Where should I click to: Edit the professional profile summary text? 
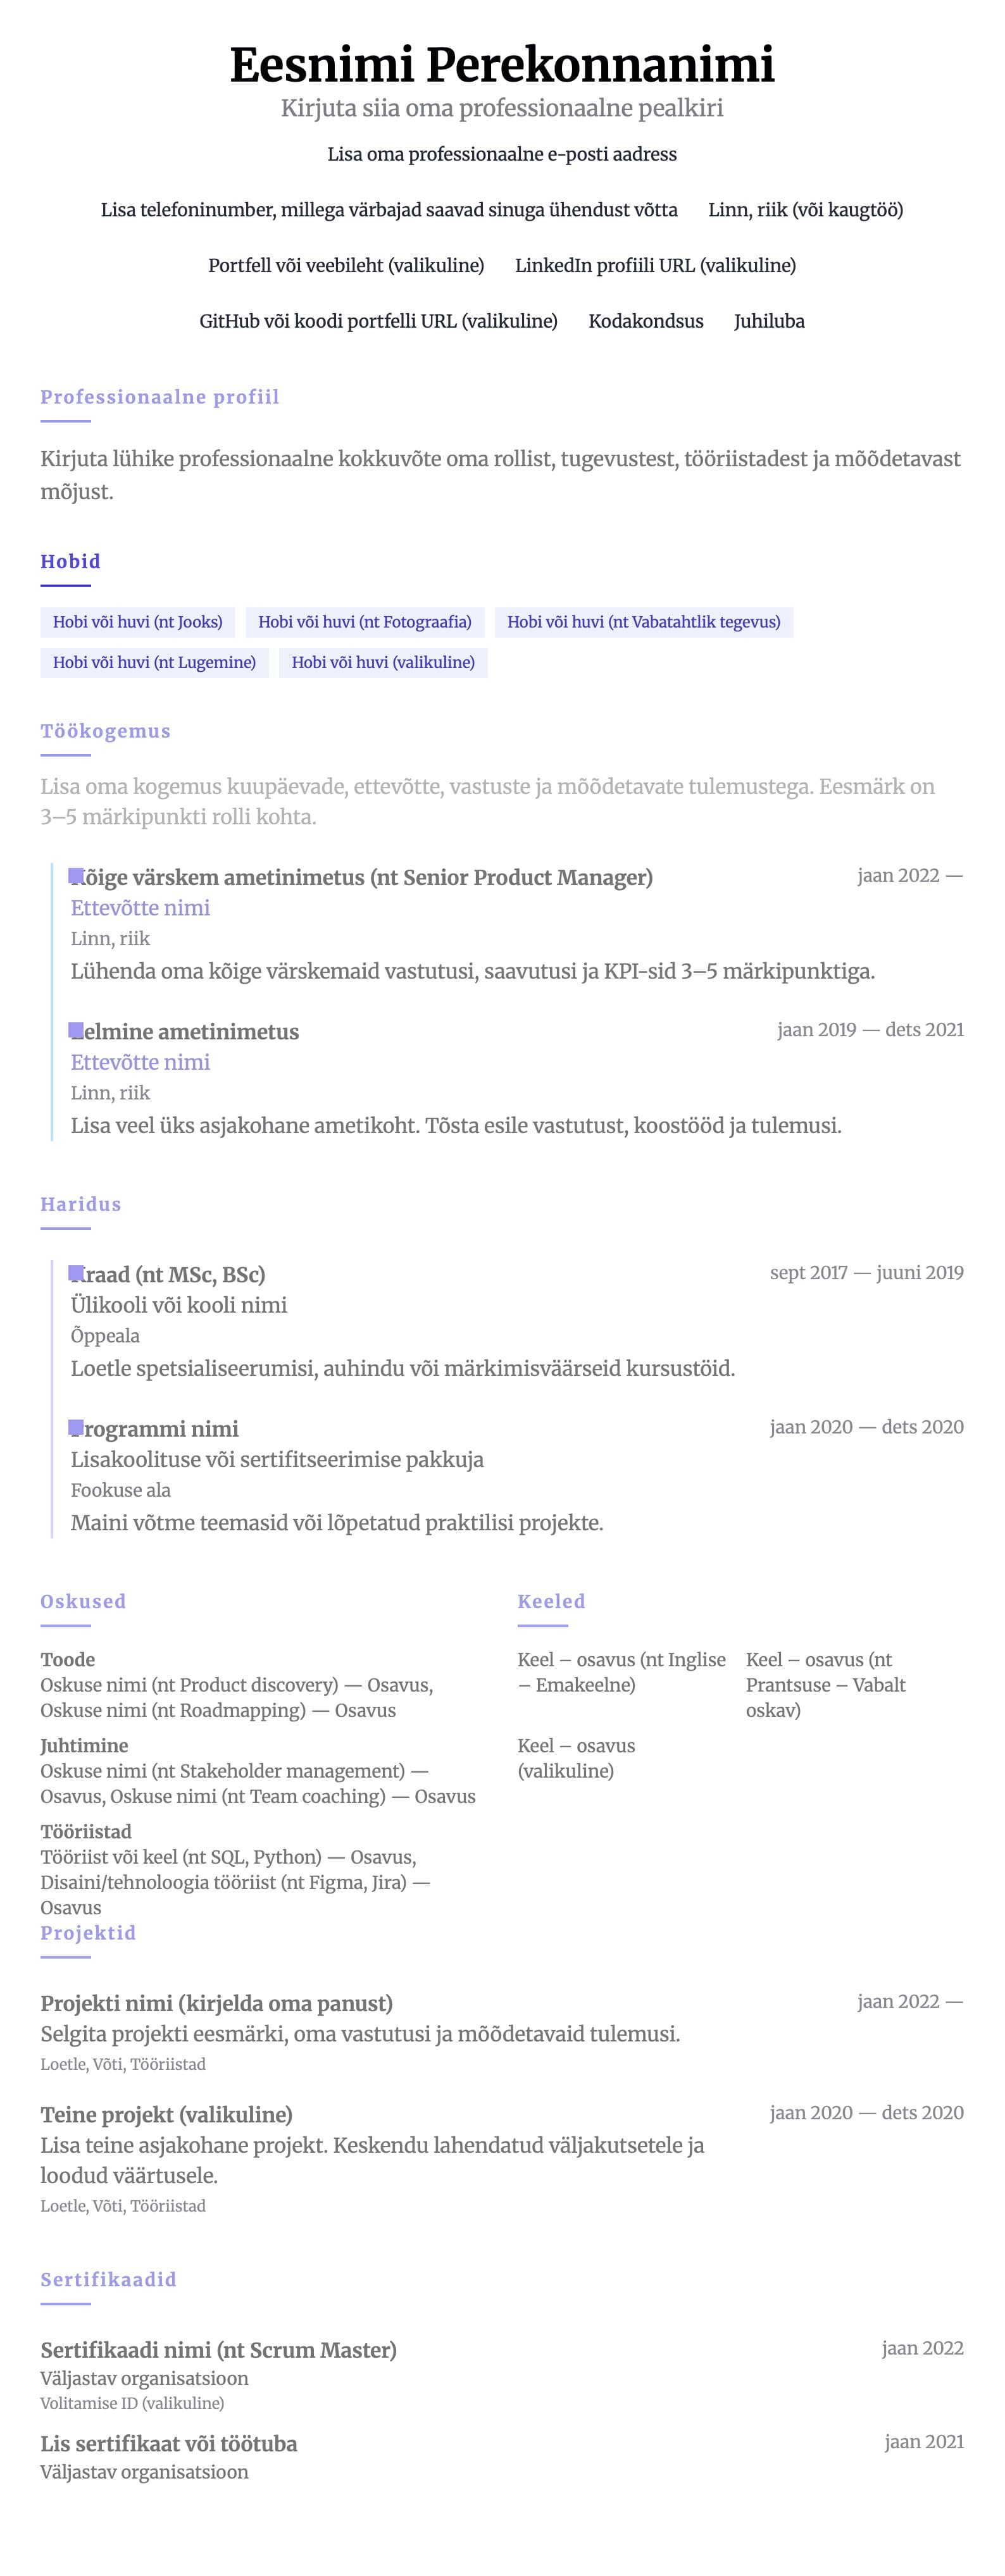[500, 475]
